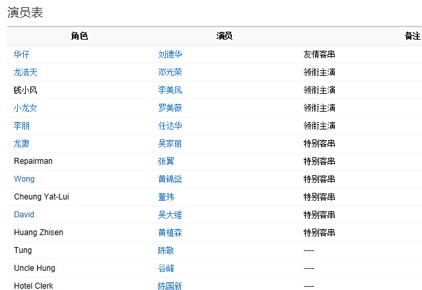Click 特别客串 note in the Wong row
The image size is (422, 290).
(319, 179)
